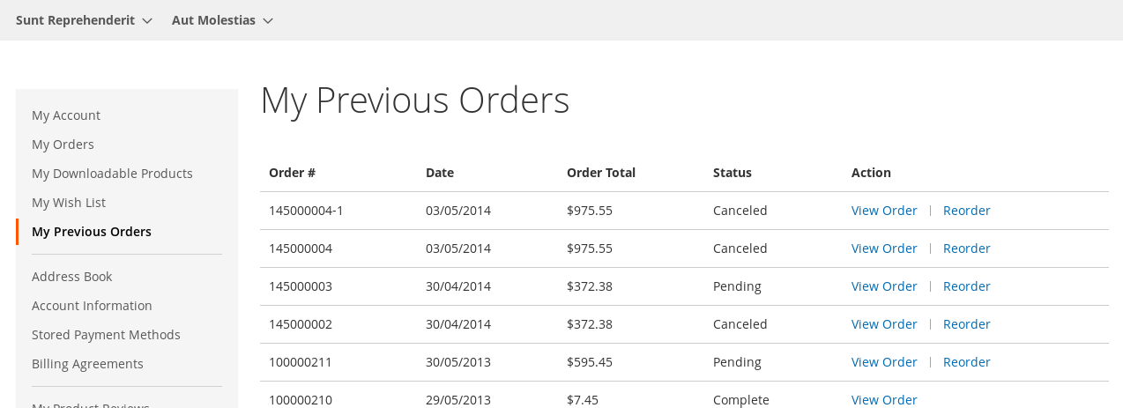Select My Wish List in sidebar
Image resolution: width=1123 pixels, height=408 pixels.
pos(69,203)
